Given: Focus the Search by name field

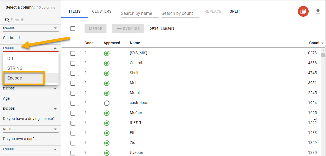Looking at the screenshot, I should [140, 13].
